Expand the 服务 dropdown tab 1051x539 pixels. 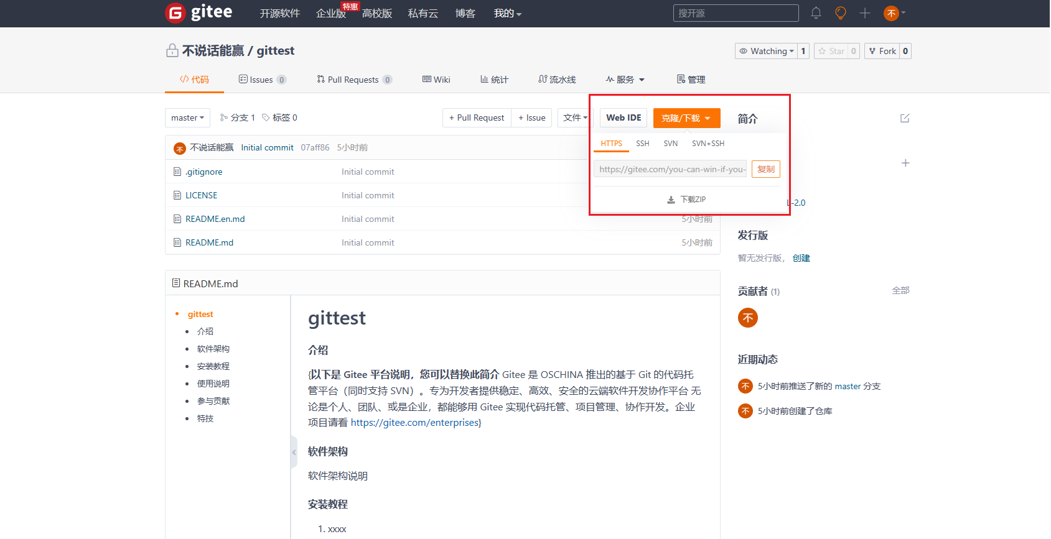(625, 80)
